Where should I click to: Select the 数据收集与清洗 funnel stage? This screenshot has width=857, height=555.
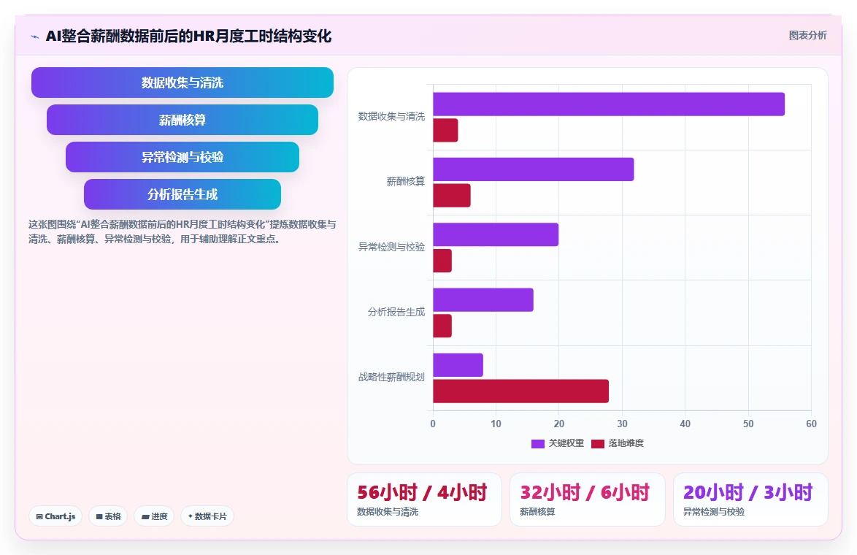(182, 83)
